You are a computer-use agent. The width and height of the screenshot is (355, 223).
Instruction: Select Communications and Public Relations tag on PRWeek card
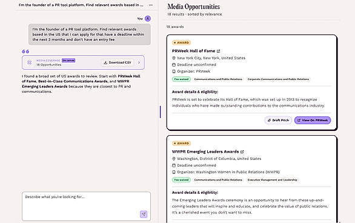pos(218,79)
